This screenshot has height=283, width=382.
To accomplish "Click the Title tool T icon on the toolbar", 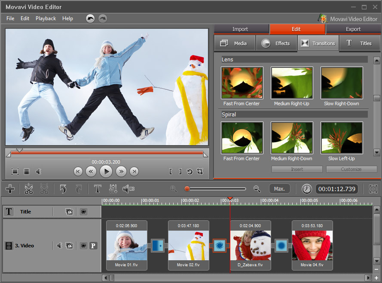I will [98, 189].
